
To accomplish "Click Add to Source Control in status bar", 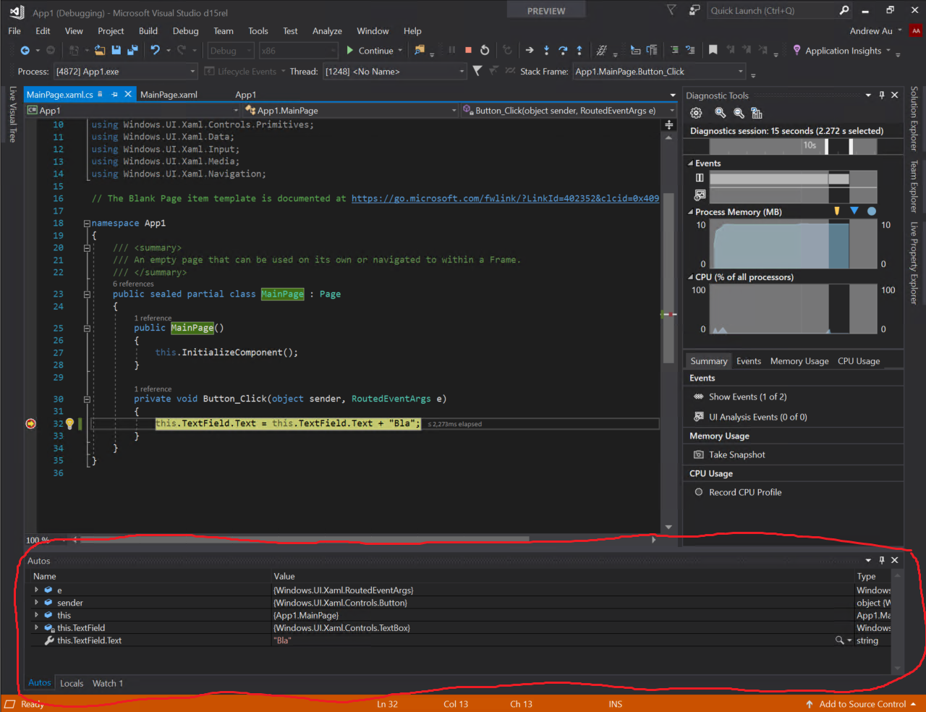I will (x=861, y=704).
